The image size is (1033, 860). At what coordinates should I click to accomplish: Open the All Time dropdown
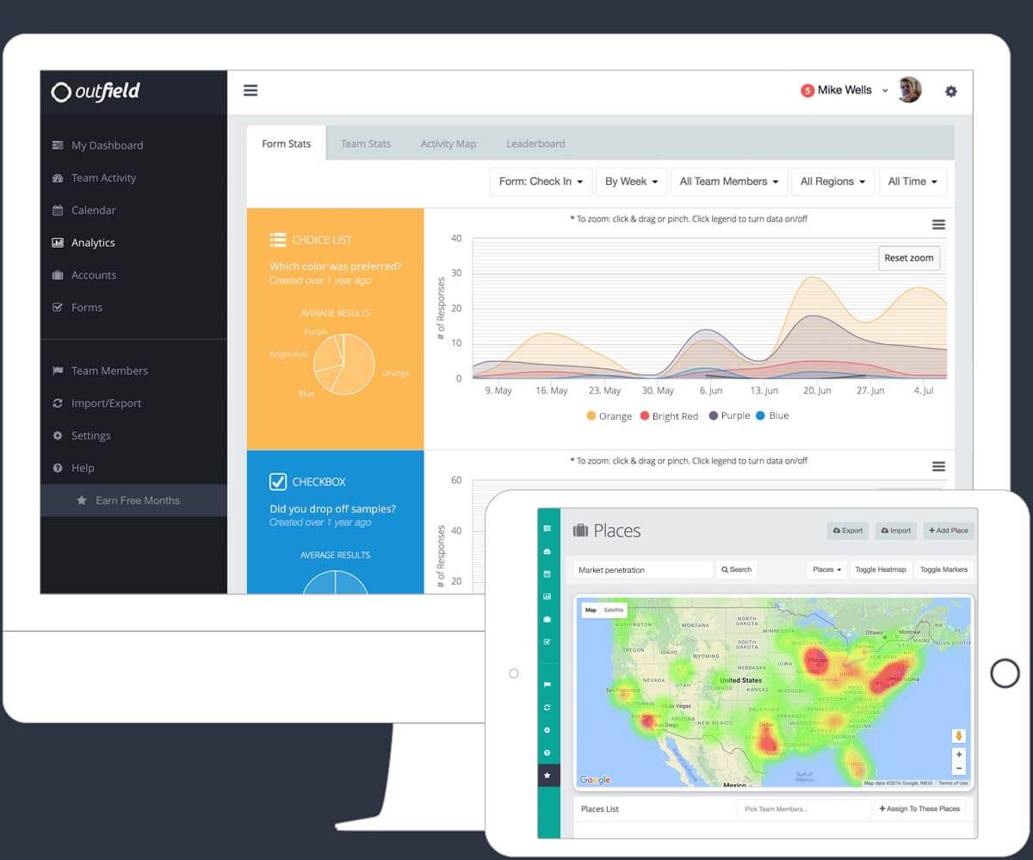coord(912,181)
